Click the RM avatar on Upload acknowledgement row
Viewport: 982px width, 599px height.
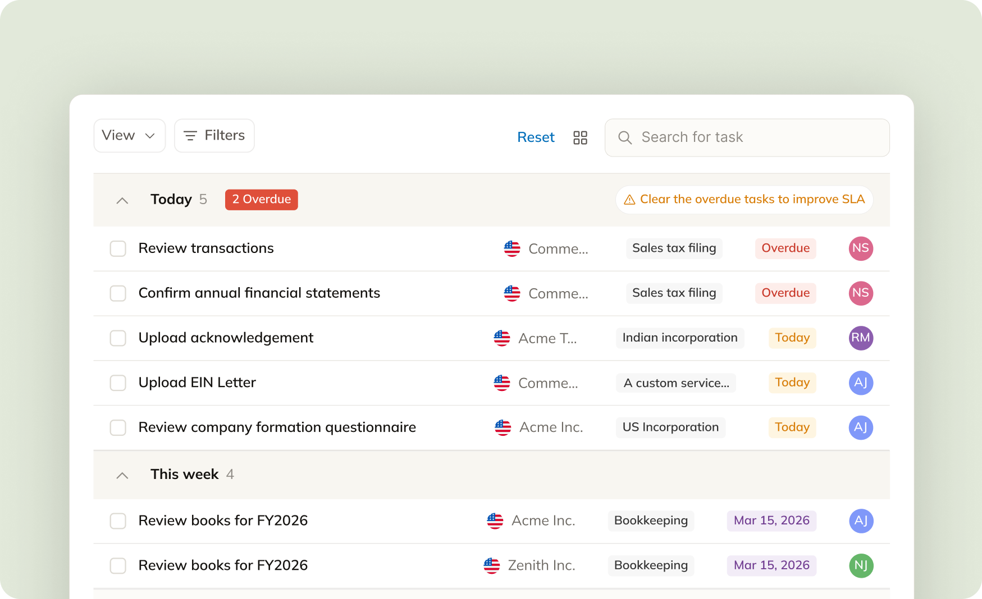pos(861,338)
